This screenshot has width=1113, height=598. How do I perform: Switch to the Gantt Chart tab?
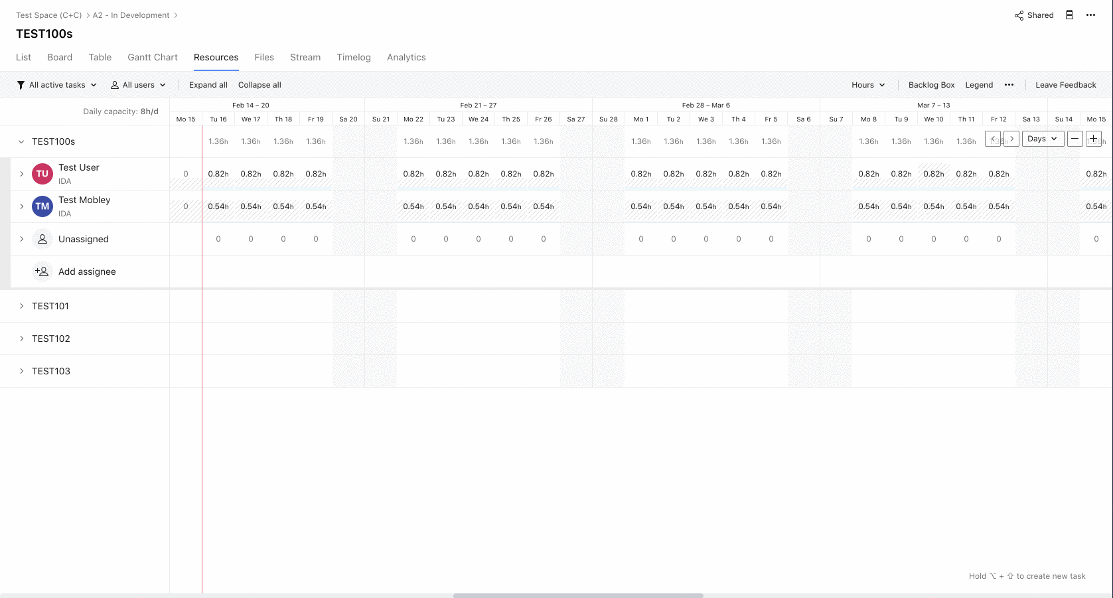[153, 57]
